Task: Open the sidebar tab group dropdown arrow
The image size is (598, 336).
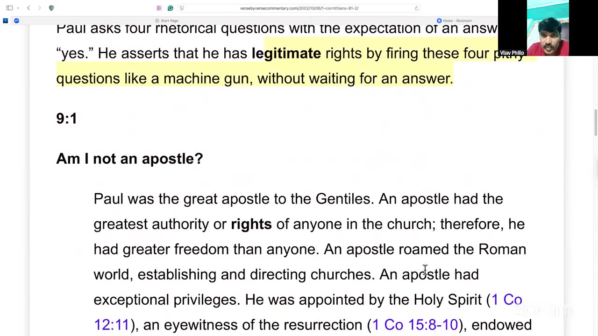Action: 18,8
